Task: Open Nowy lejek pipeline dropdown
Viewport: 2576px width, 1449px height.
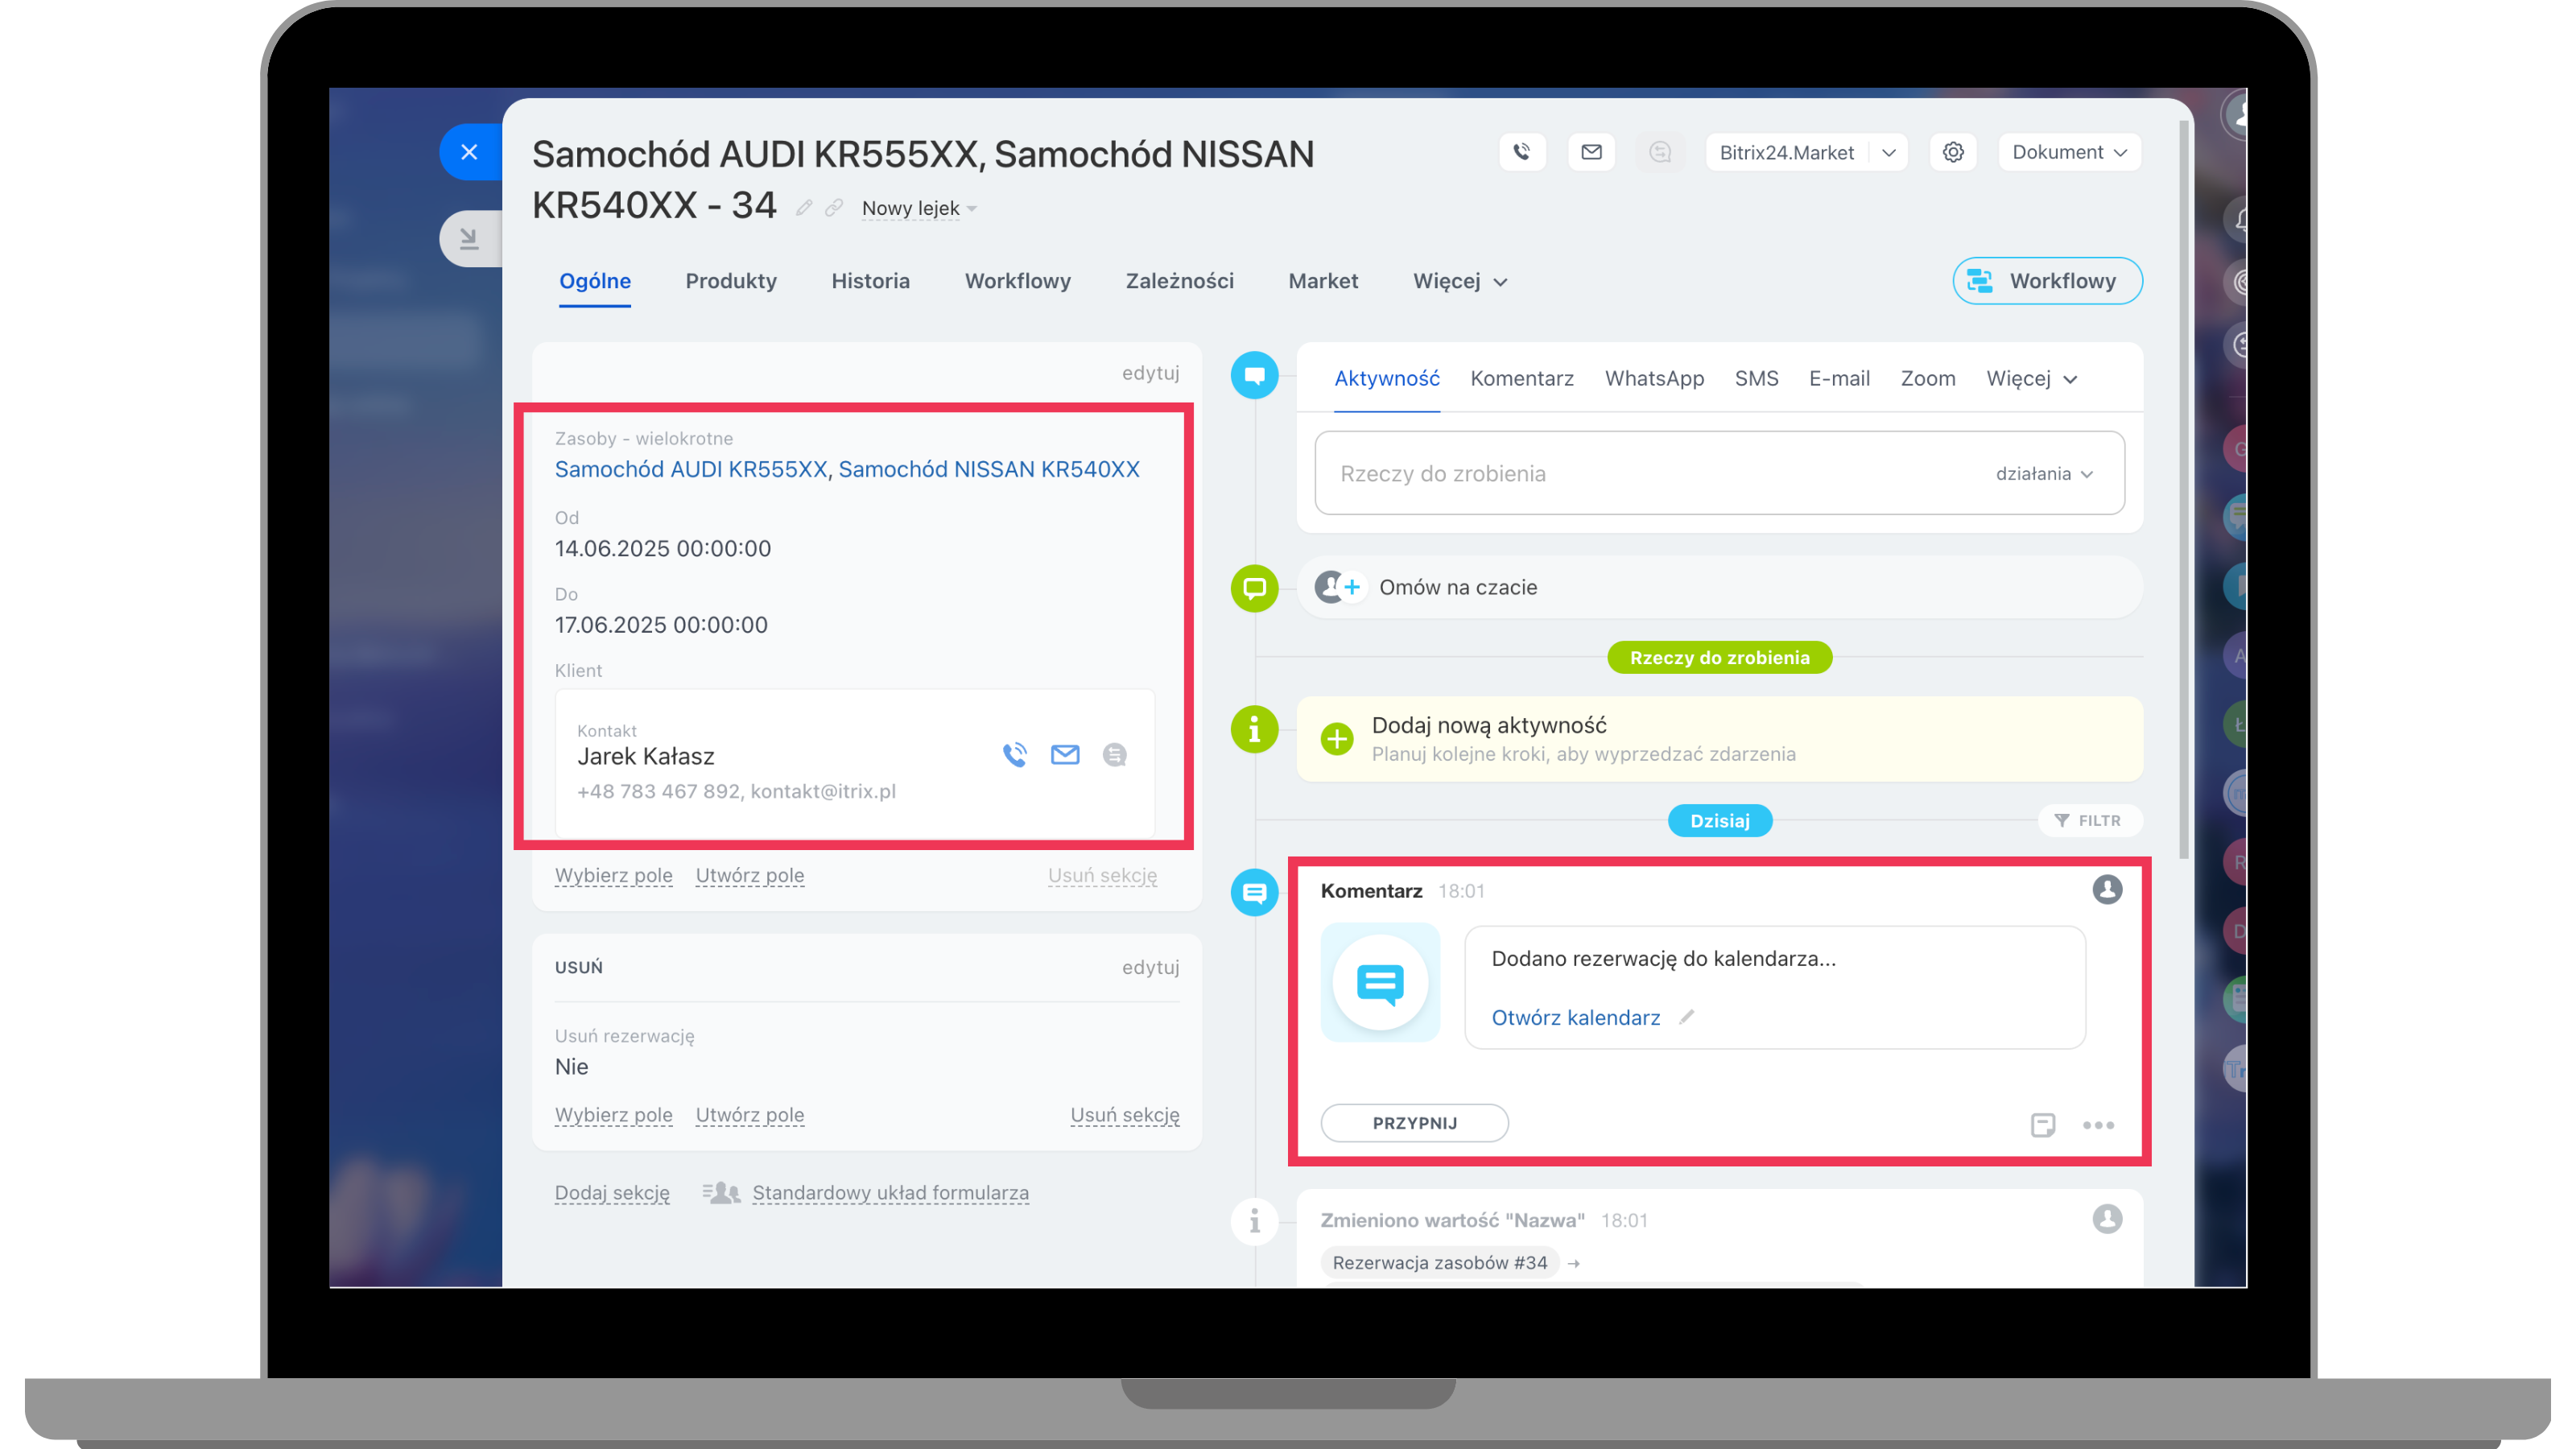Action: pyautogui.click(x=919, y=208)
